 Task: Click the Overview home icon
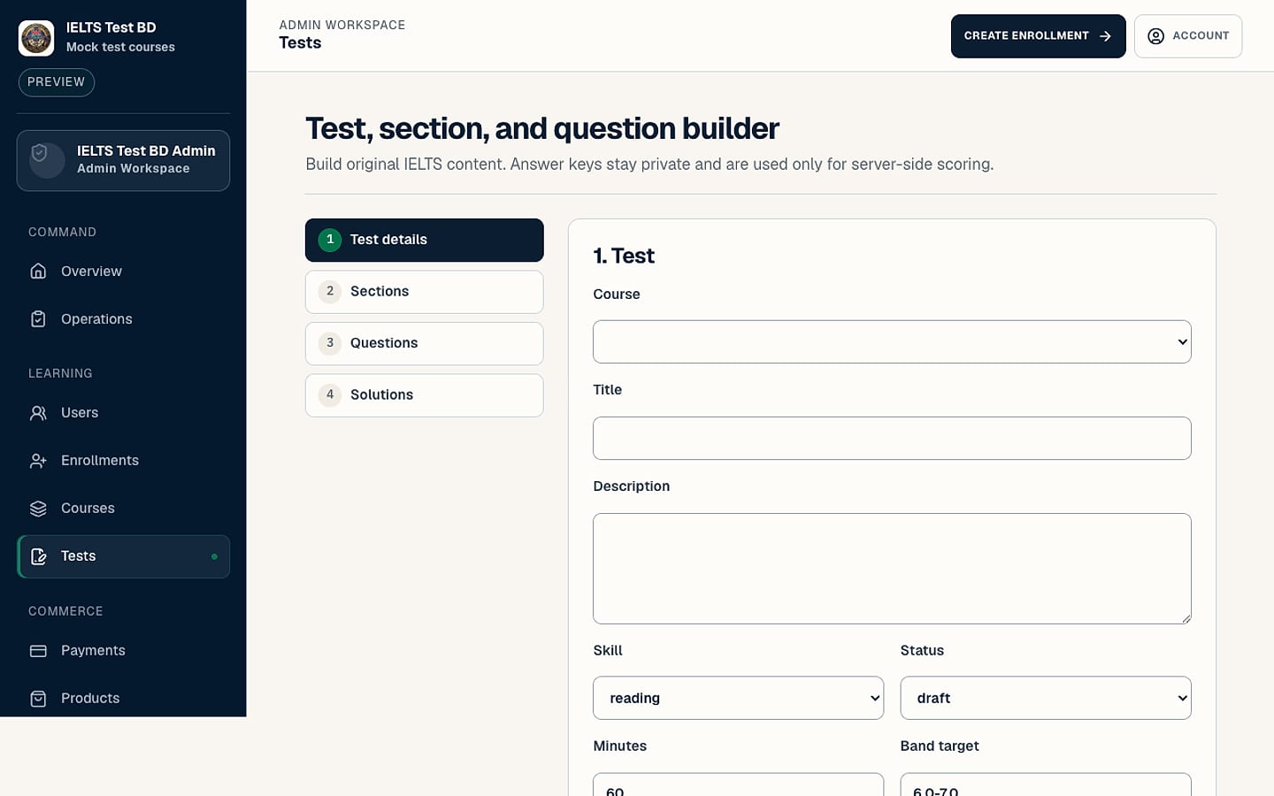(x=38, y=272)
